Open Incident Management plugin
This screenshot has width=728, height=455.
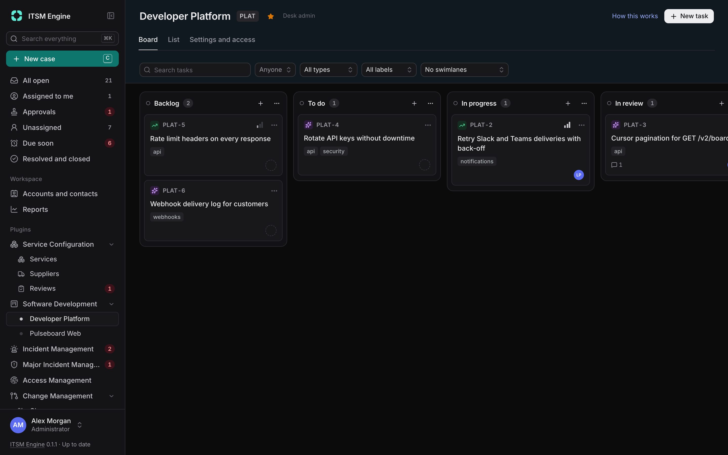pos(62,349)
